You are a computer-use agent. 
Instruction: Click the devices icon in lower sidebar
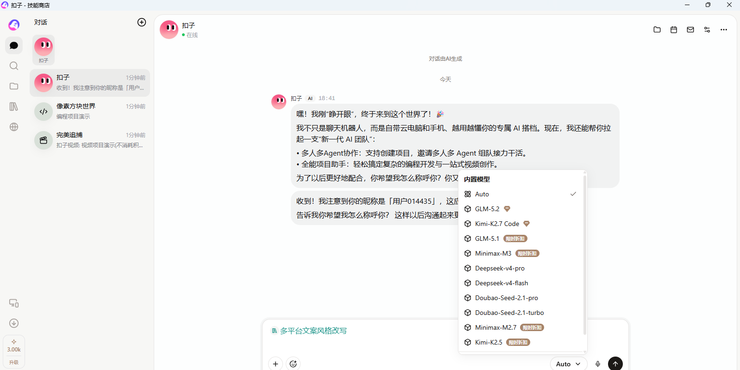coord(14,303)
